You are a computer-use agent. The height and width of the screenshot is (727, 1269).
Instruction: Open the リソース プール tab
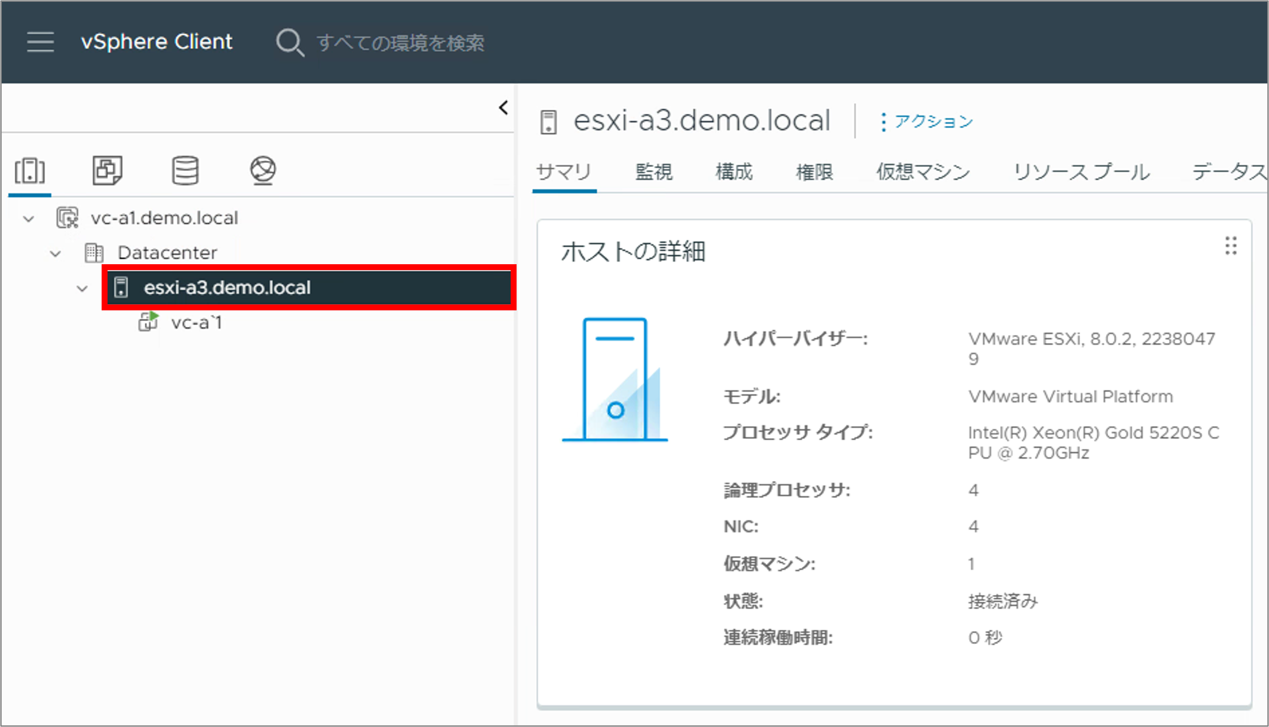(x=1081, y=172)
